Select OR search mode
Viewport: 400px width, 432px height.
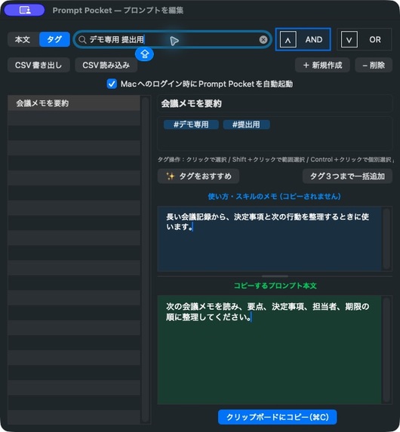click(364, 39)
